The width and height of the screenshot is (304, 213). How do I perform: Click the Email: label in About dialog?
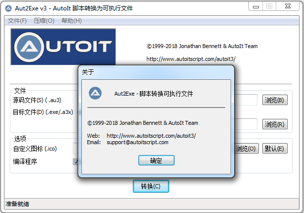click(x=94, y=142)
